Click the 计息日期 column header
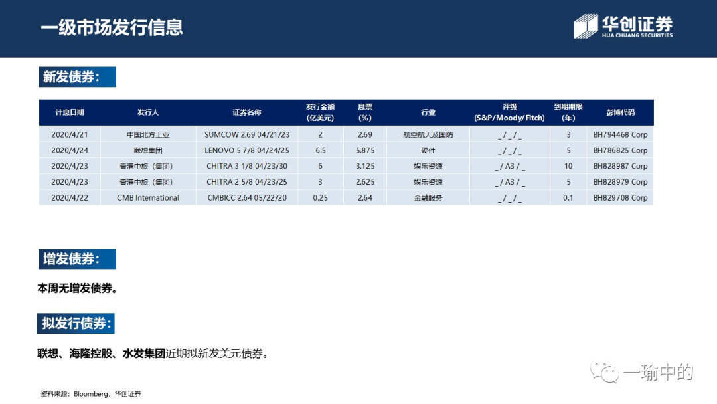This screenshot has height=404, width=717. [x=70, y=112]
